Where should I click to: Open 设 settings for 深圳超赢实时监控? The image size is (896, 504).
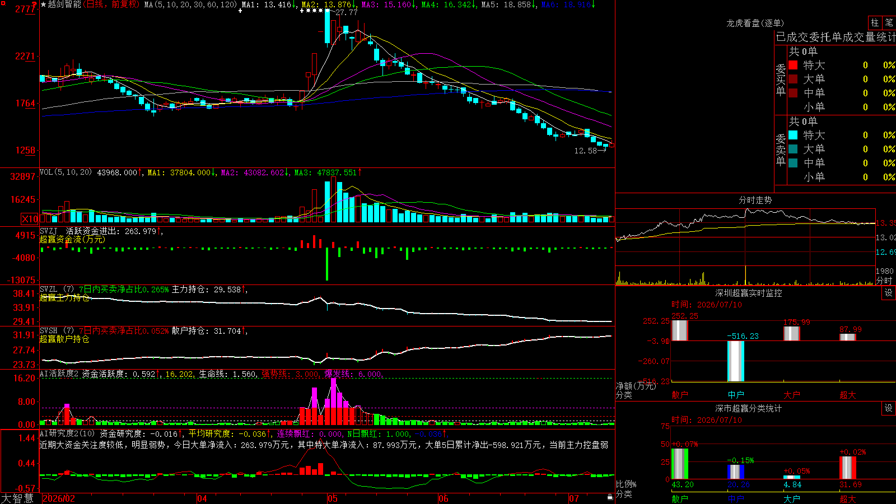[x=889, y=293]
